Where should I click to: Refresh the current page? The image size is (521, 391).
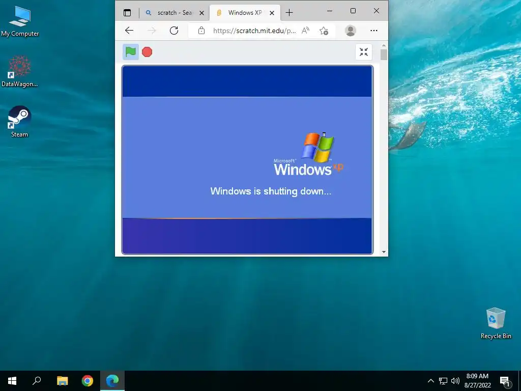click(x=174, y=31)
